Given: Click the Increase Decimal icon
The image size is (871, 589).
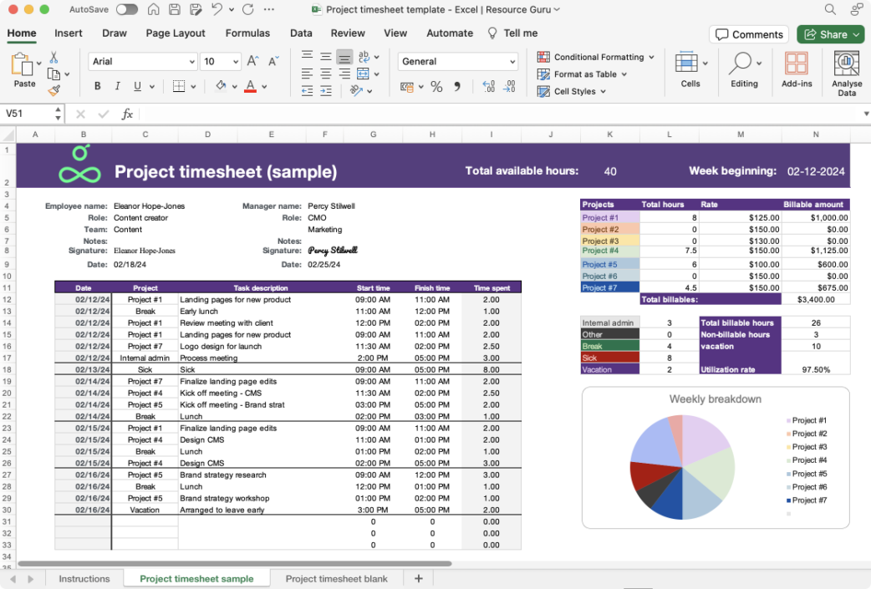Looking at the screenshot, I should (x=487, y=86).
